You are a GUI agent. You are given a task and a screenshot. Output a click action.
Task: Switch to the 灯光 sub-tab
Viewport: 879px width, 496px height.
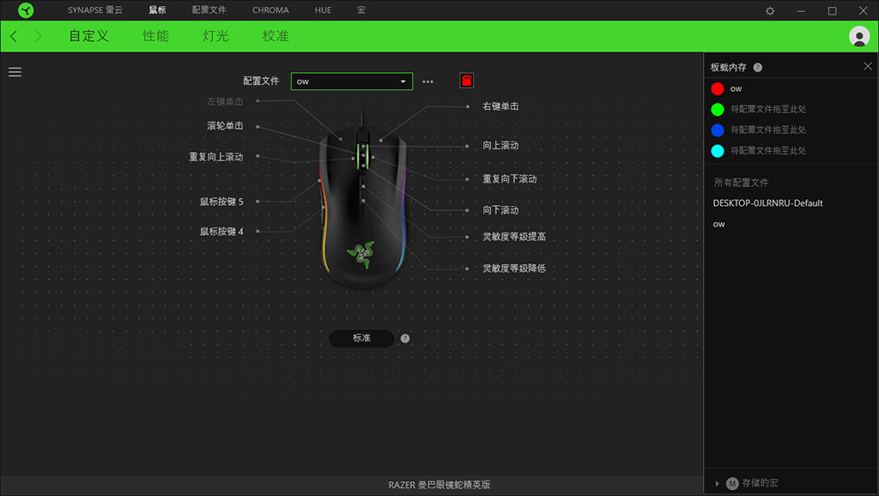point(215,36)
